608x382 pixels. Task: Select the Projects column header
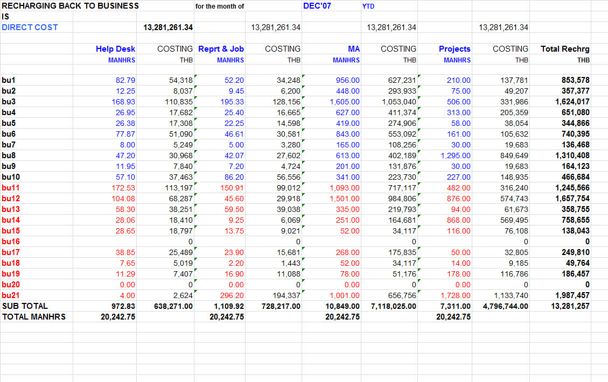coord(455,48)
